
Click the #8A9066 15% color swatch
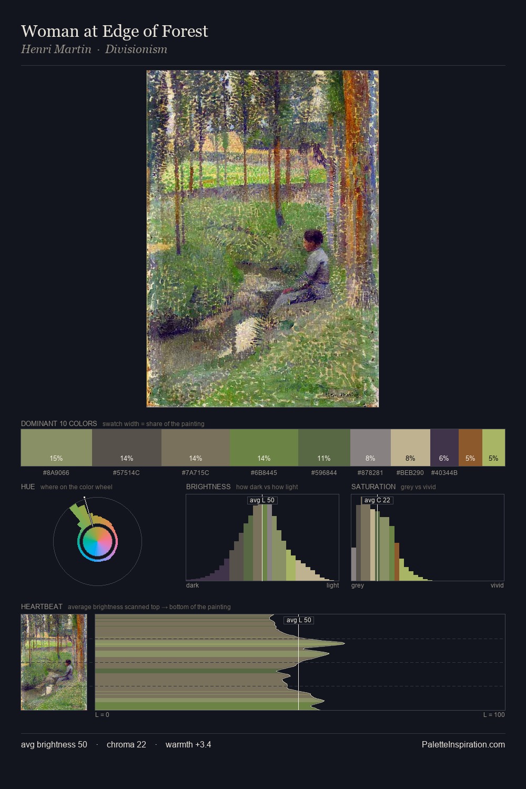56,448
